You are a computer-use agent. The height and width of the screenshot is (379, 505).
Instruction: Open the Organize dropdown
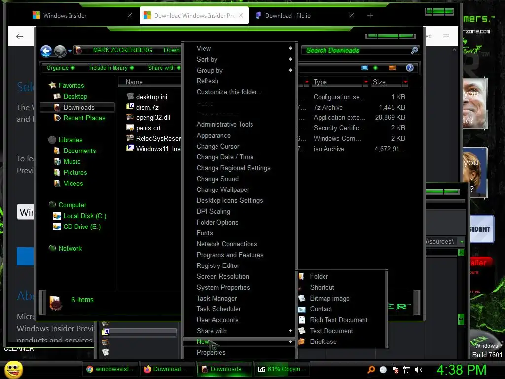61,68
